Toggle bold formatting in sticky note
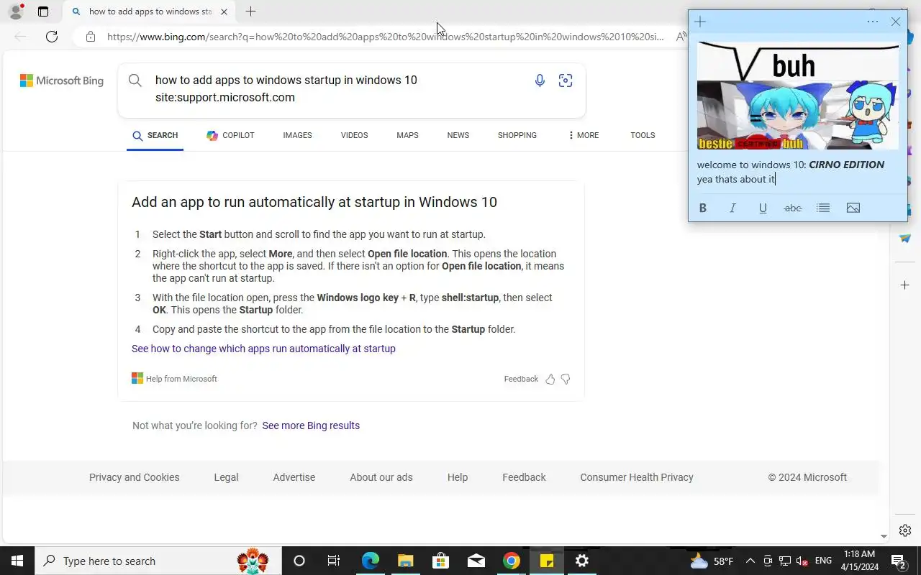This screenshot has height=575, width=921. click(703, 208)
